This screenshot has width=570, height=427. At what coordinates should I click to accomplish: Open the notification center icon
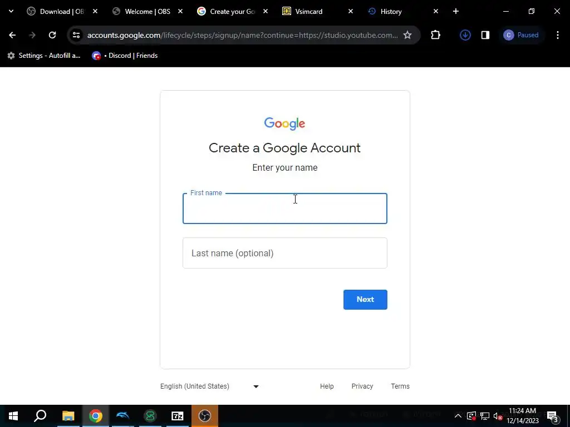[553, 416]
